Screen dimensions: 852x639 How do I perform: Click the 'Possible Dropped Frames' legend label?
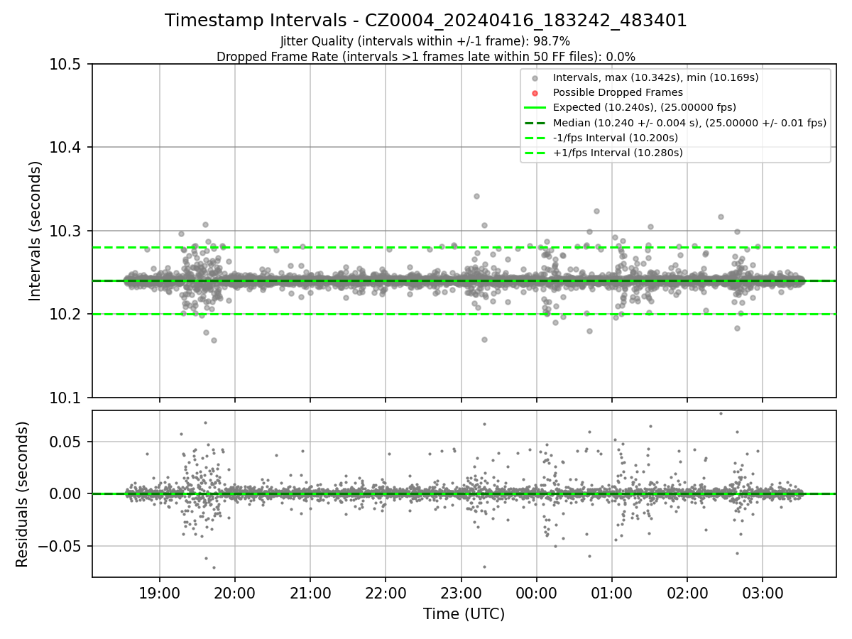click(x=618, y=92)
